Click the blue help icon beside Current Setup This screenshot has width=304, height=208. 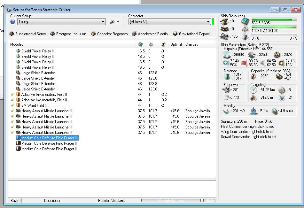point(13,22)
